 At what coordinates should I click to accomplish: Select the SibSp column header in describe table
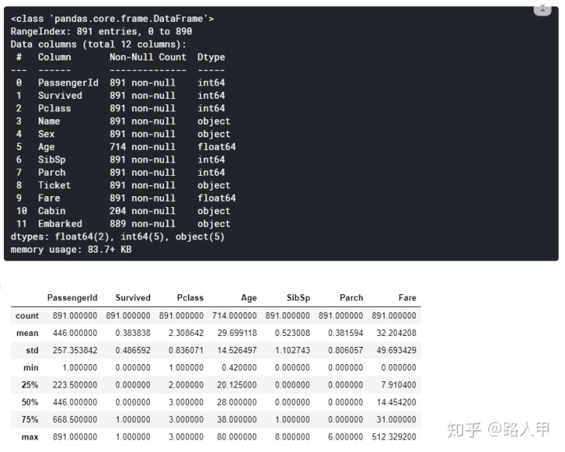point(298,297)
